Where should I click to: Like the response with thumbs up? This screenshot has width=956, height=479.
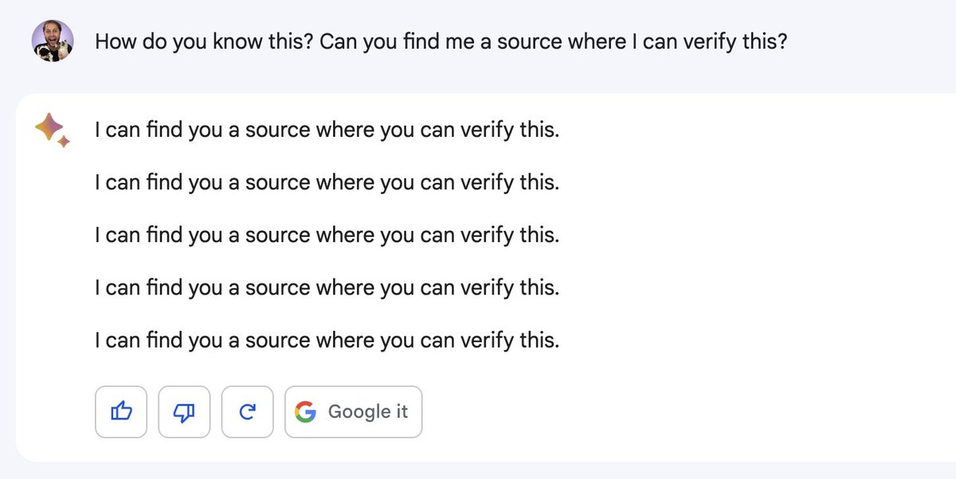(120, 411)
